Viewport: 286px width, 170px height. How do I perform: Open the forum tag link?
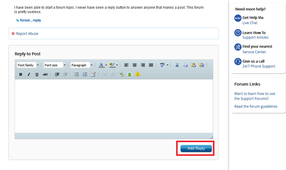(x=25, y=20)
